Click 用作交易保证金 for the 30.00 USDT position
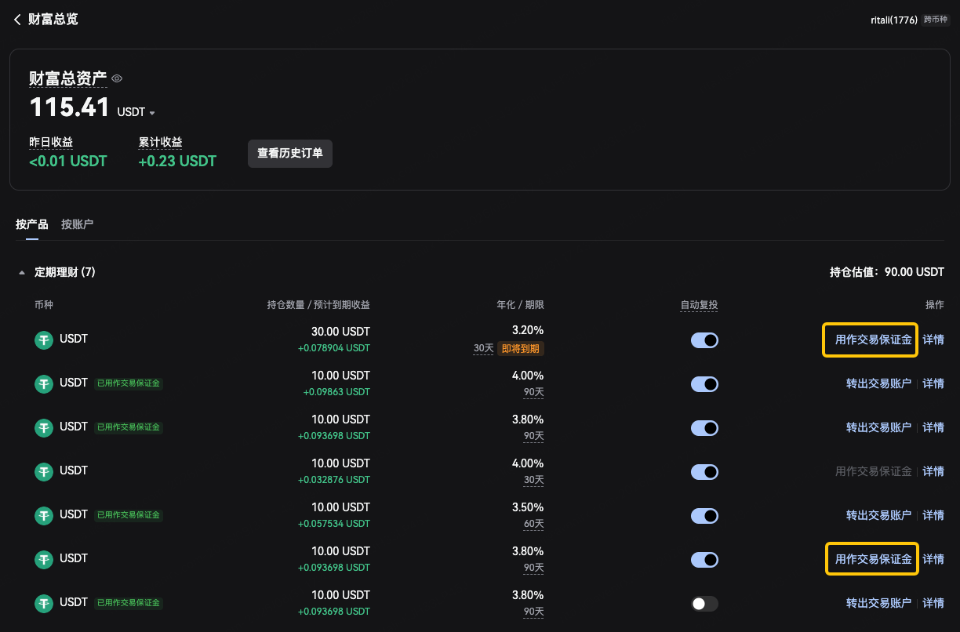Viewport: 960px width, 632px height. pyautogui.click(x=873, y=340)
